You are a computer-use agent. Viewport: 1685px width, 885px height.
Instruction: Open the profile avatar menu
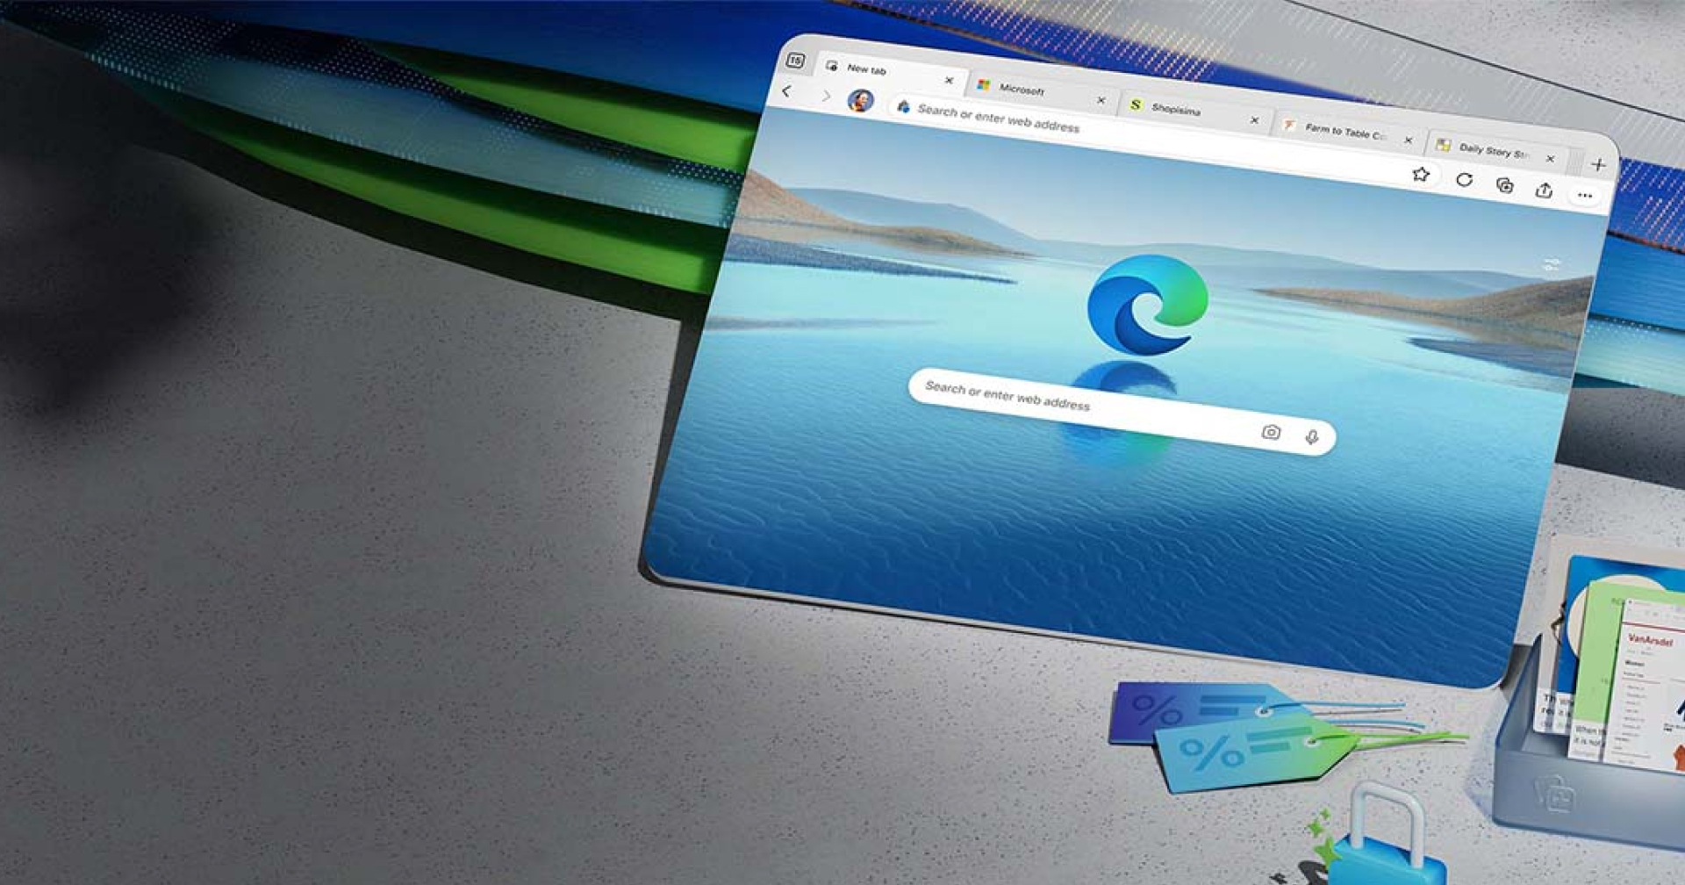click(860, 100)
